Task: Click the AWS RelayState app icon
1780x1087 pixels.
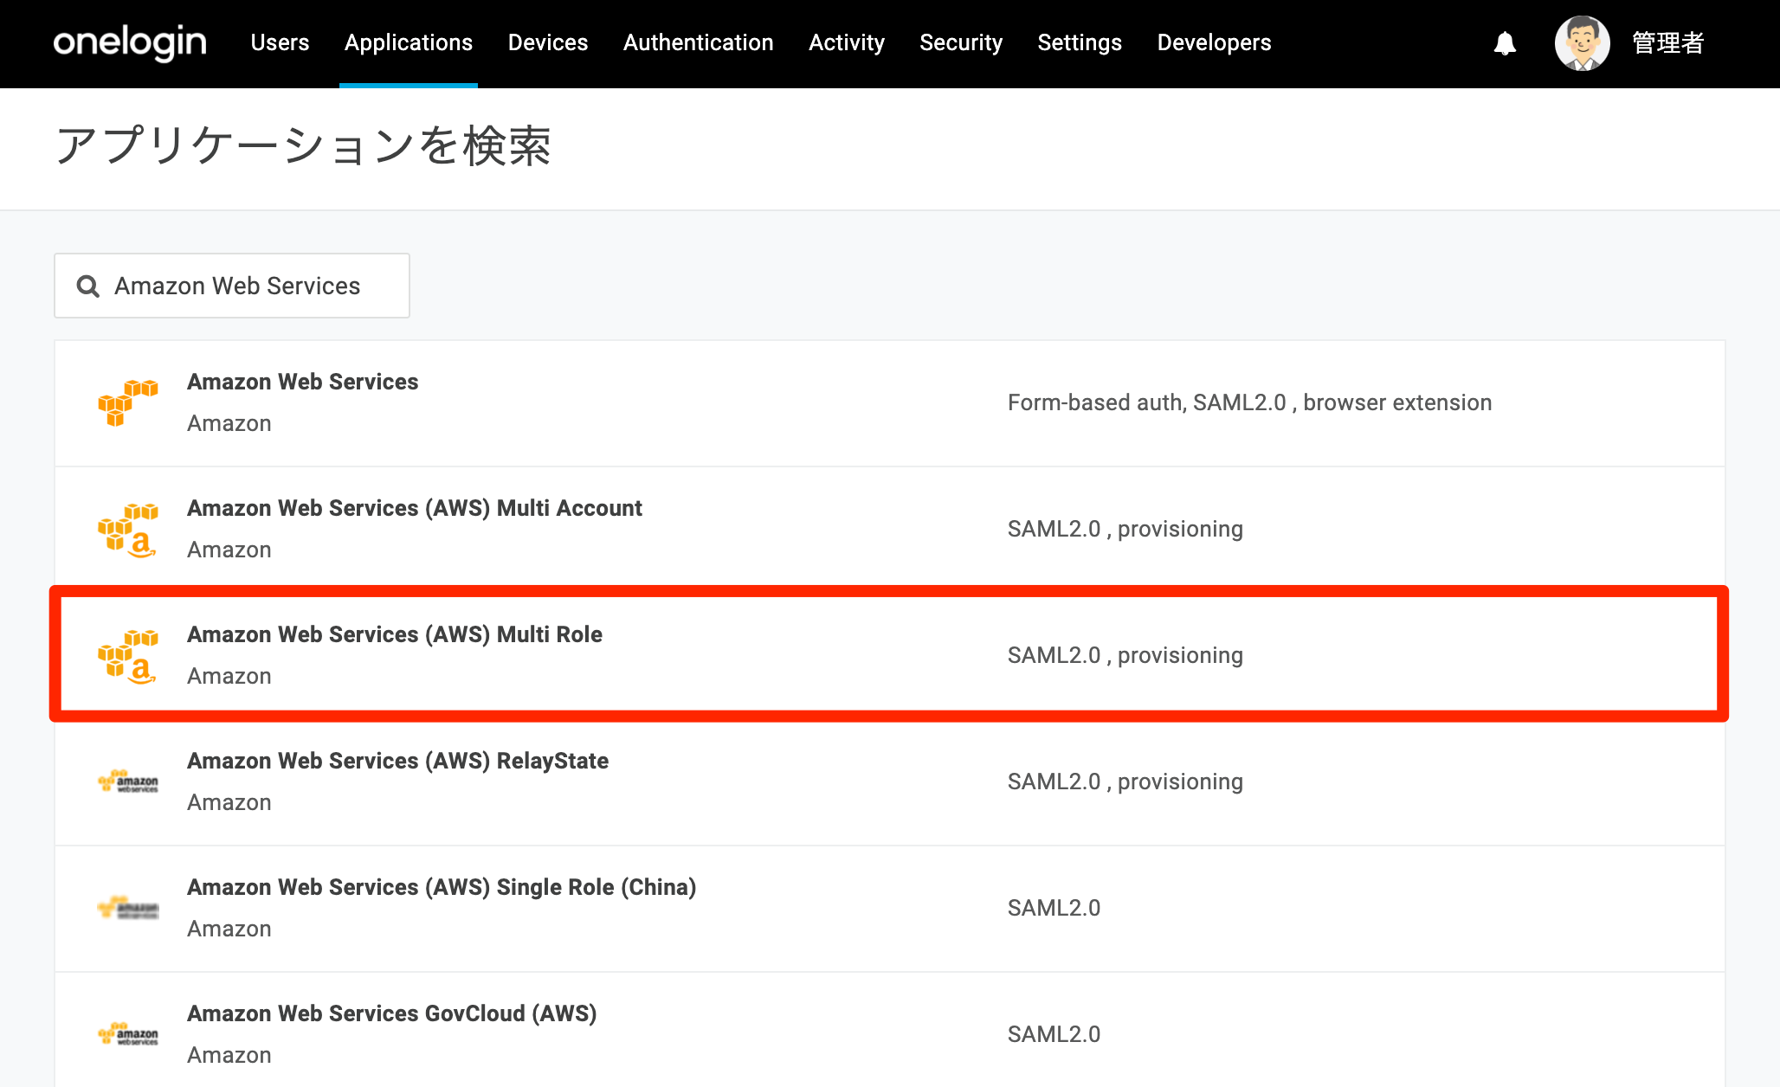Action: point(128,781)
